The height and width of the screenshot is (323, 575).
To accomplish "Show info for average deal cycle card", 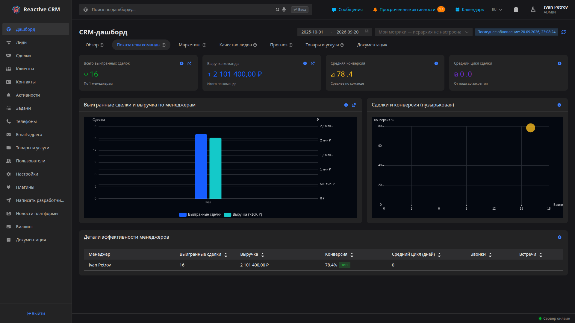I will (559, 63).
